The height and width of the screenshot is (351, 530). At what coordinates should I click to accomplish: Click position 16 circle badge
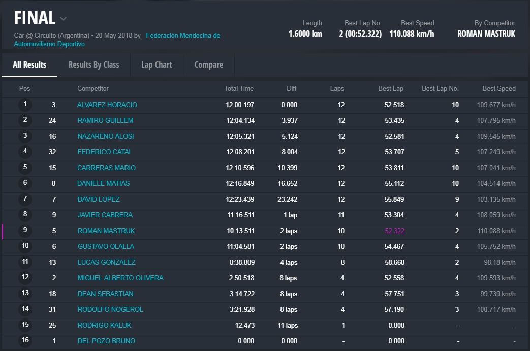(25, 341)
